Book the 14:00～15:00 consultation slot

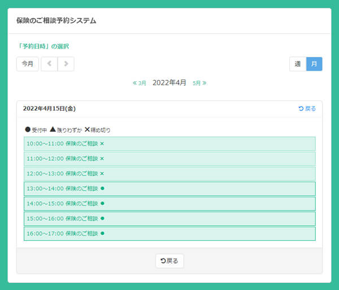pos(169,203)
